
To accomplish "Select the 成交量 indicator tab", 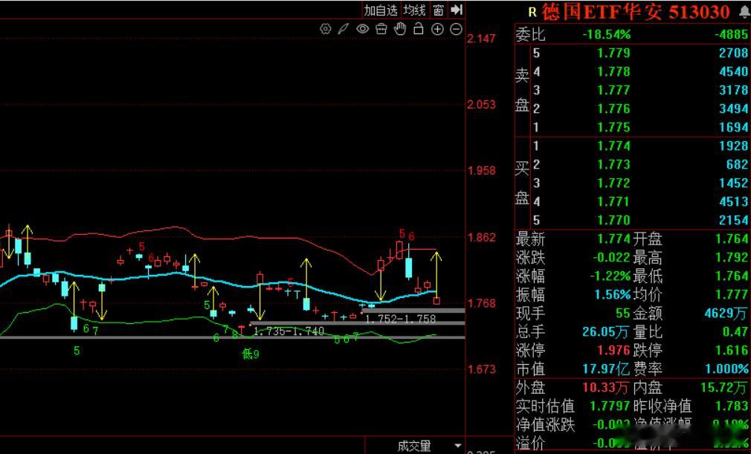I will 414,447.
